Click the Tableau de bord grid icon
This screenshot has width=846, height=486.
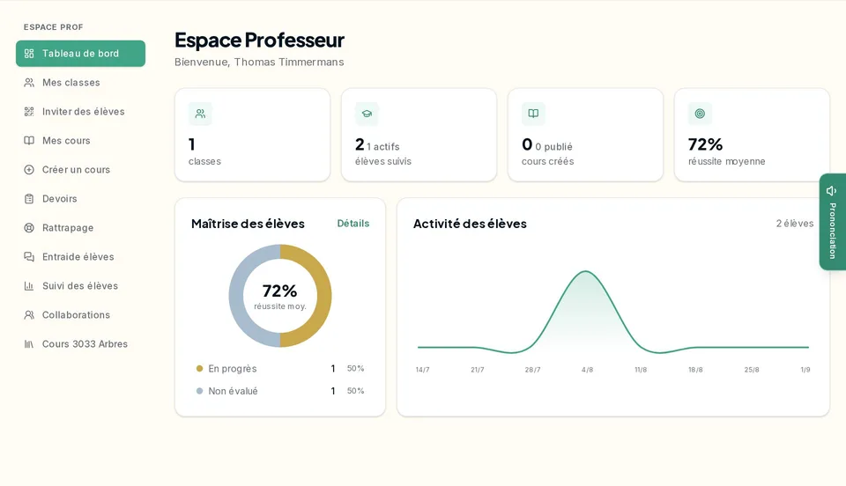[x=29, y=54]
